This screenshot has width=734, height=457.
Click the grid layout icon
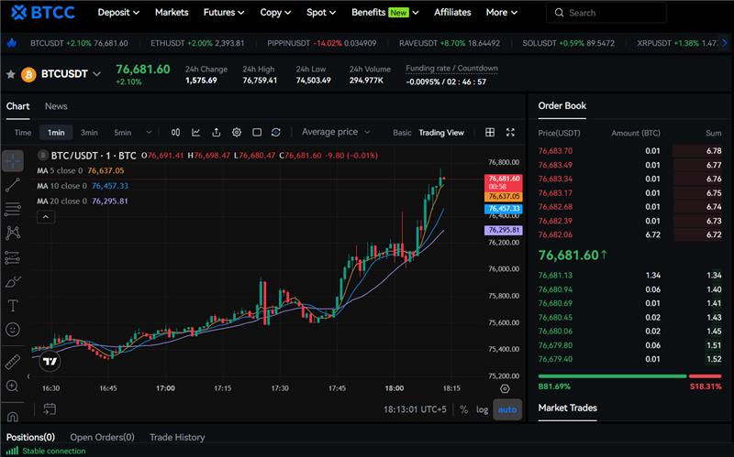click(490, 133)
